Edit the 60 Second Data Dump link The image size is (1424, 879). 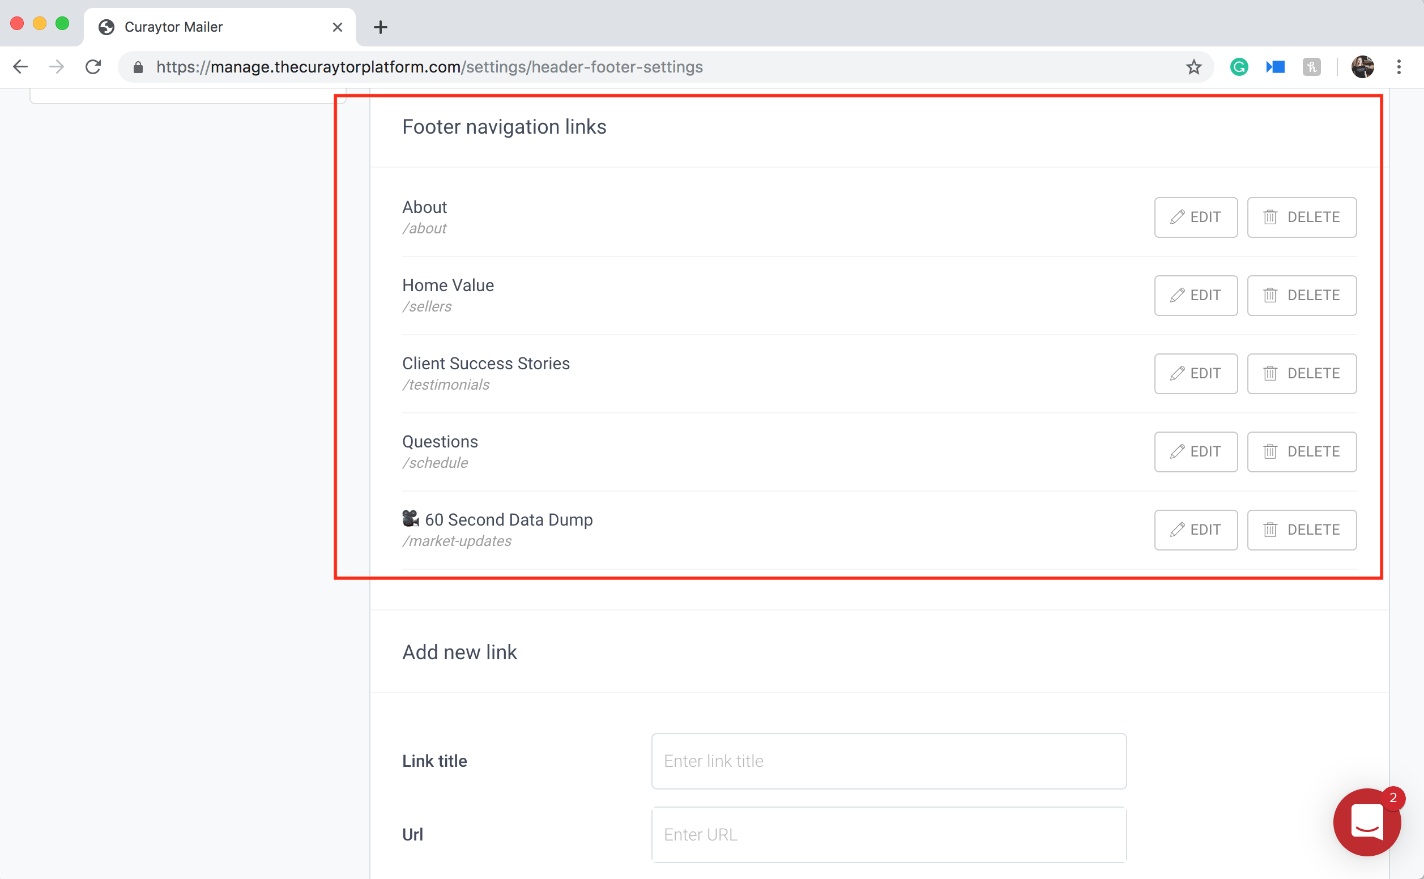pyautogui.click(x=1196, y=530)
